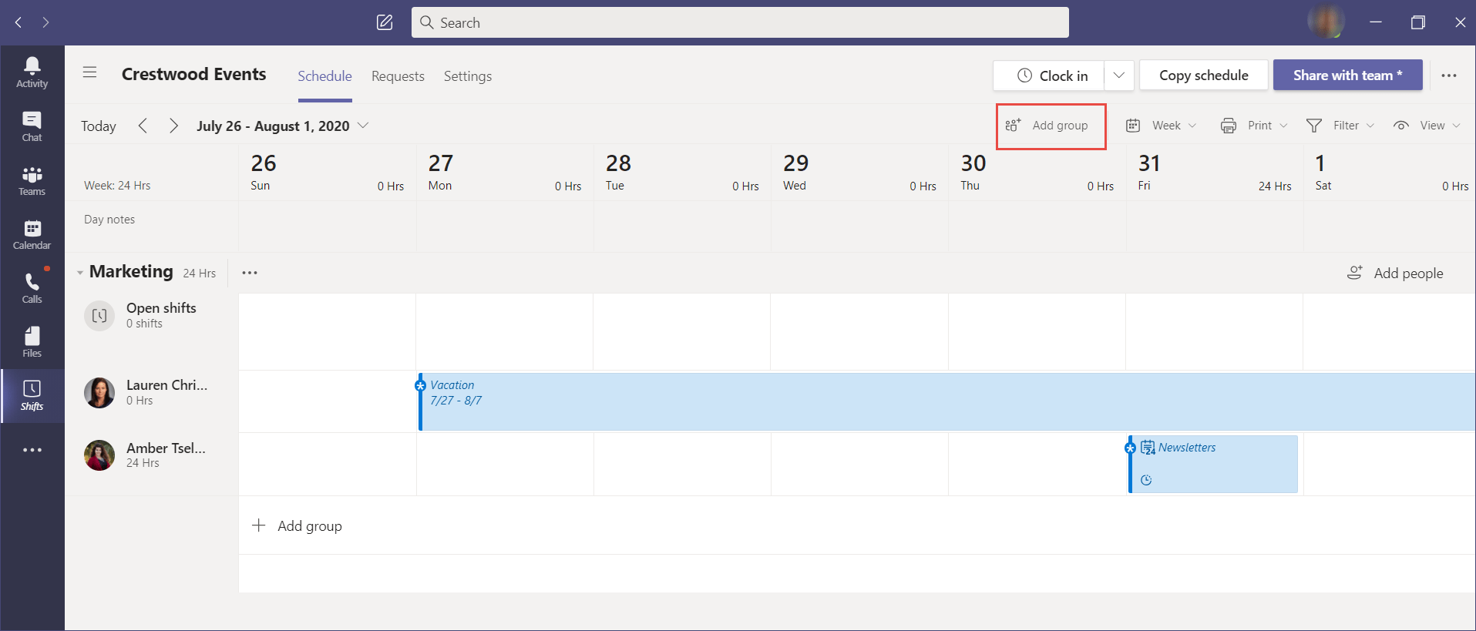Open the Filter dropdown
The height and width of the screenshot is (631, 1476).
click(1340, 126)
